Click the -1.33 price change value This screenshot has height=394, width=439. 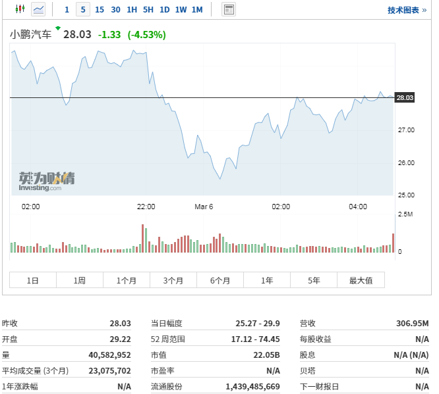click(x=109, y=35)
